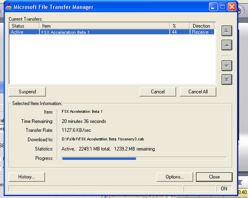The width and height of the screenshot is (248, 198).
Task: Select the FSX Acceleration Beta 1 transfer row
Action: pyautogui.click(x=112, y=32)
